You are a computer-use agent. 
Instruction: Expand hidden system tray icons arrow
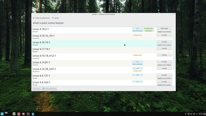coord(197,114)
